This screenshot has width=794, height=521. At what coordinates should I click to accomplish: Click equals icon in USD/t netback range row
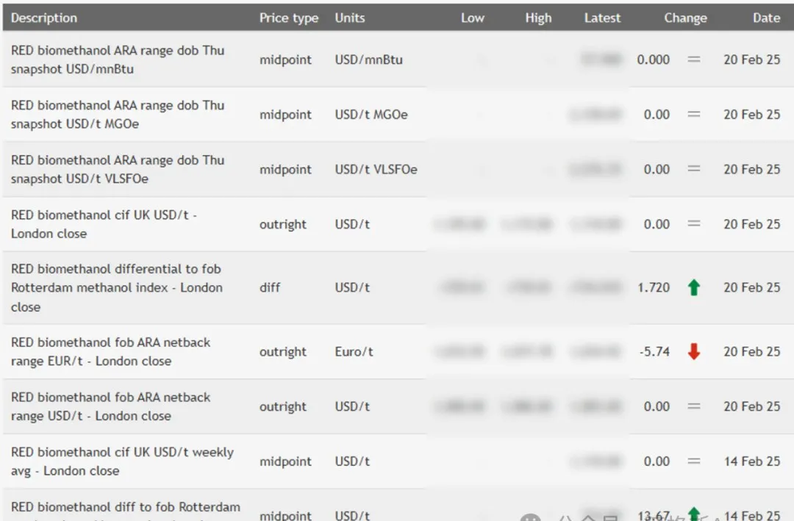tap(693, 406)
